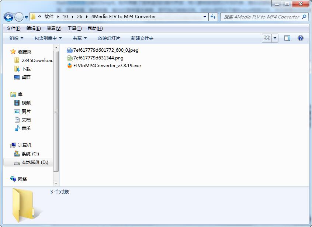Image resolution: width=312 pixels, height=227 pixels.
Task: Click the navigation pane scroll down arrow
Action: point(56,183)
